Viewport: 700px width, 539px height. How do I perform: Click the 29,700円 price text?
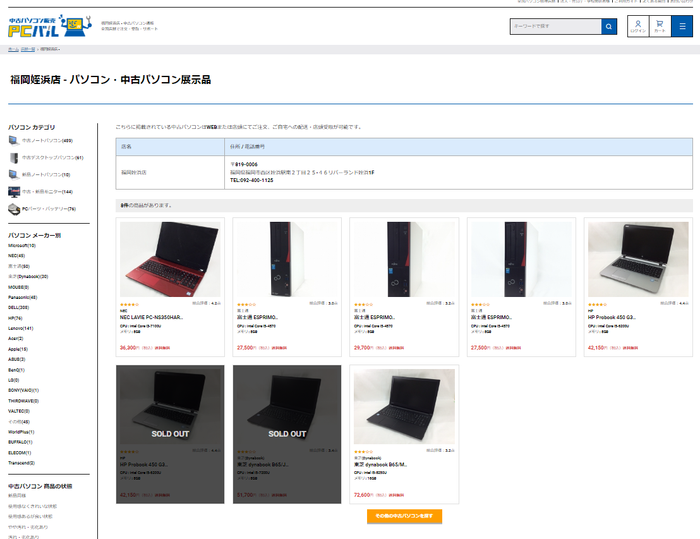click(364, 348)
